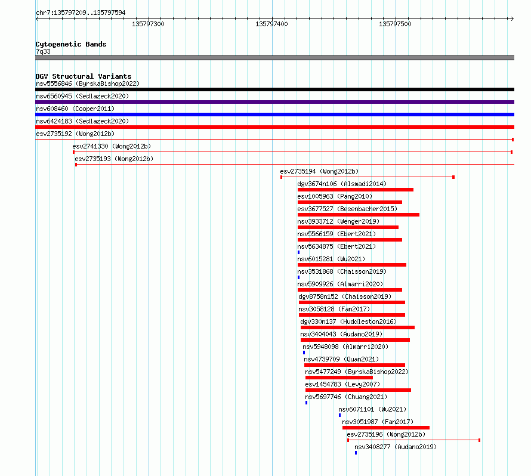531x476 pixels.
Task: Click the short nsv5477249 red bar
Action: click(x=339, y=378)
